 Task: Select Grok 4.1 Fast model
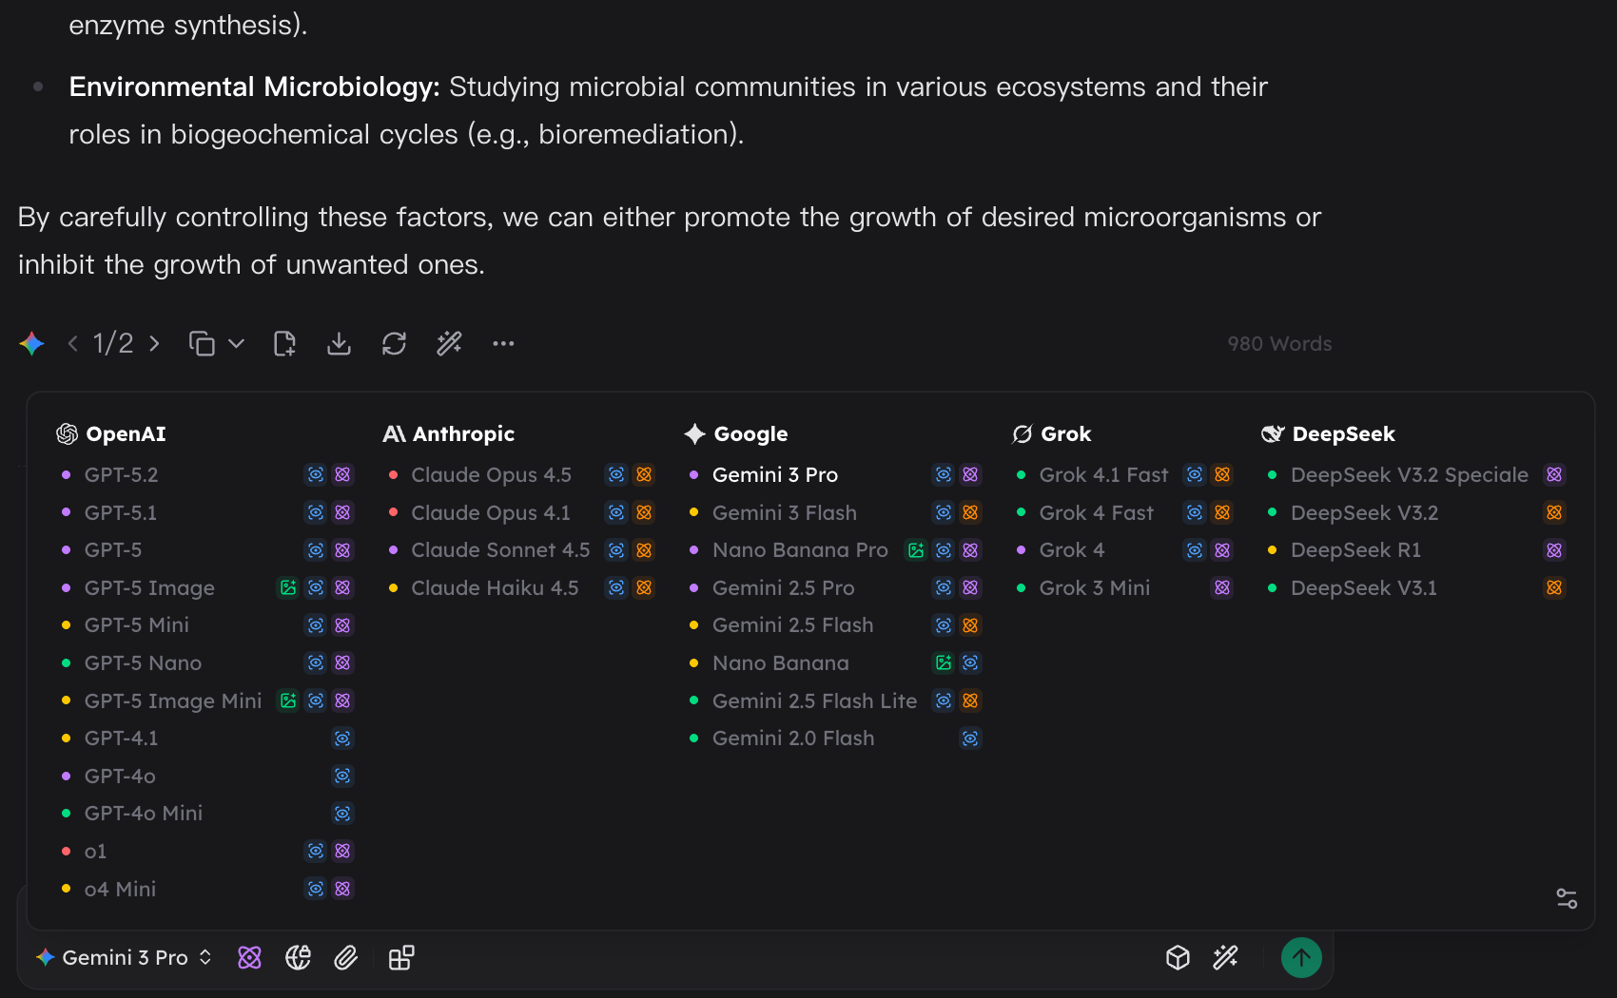click(1102, 474)
